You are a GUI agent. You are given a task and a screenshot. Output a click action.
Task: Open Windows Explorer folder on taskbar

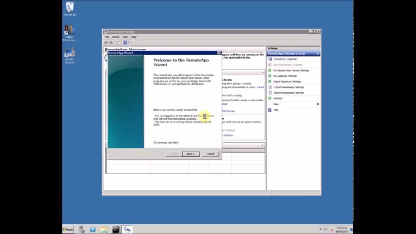[104, 229]
